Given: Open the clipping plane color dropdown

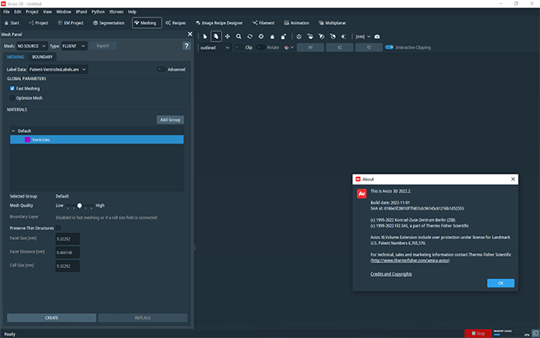Looking at the screenshot, I should tap(288, 47).
